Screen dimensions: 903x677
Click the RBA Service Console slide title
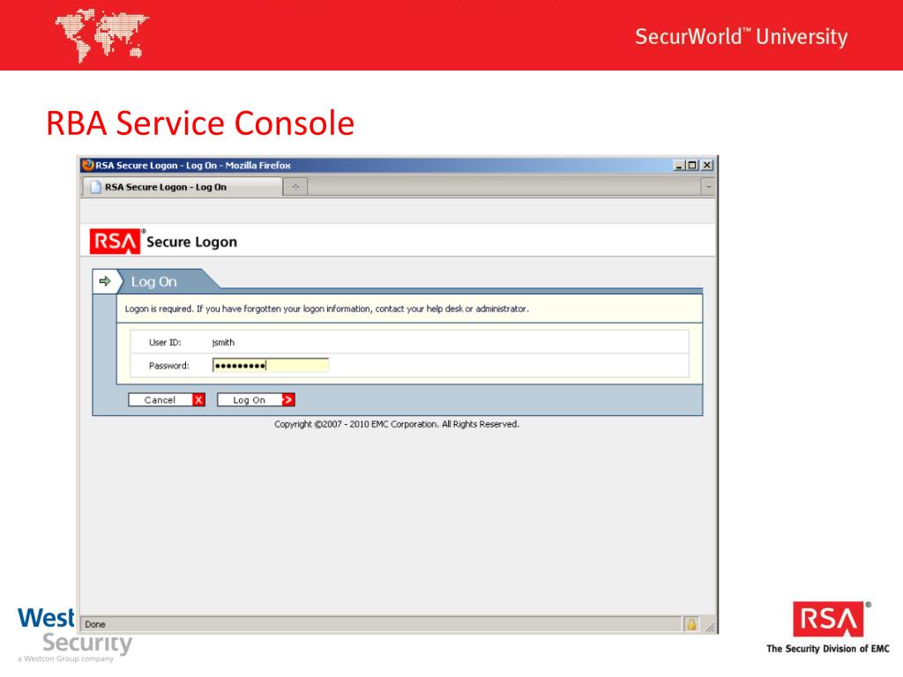click(200, 123)
